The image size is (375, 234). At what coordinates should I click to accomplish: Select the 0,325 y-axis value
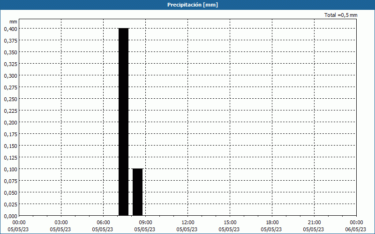10,64
